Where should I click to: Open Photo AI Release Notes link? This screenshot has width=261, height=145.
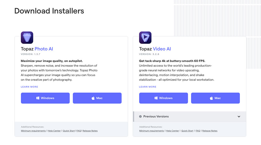point(90,131)
